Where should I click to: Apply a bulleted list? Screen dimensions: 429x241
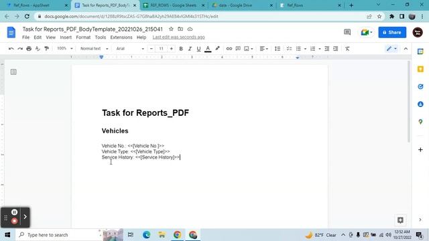tap(298, 49)
